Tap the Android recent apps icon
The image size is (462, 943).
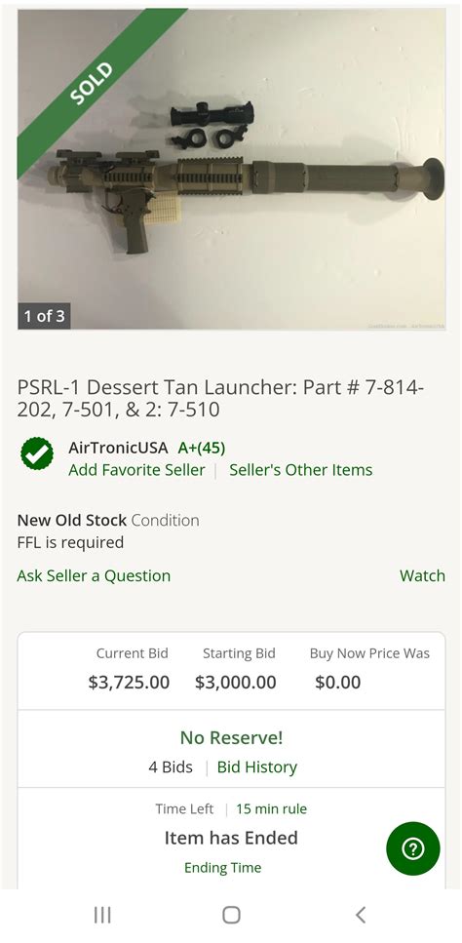point(102,915)
